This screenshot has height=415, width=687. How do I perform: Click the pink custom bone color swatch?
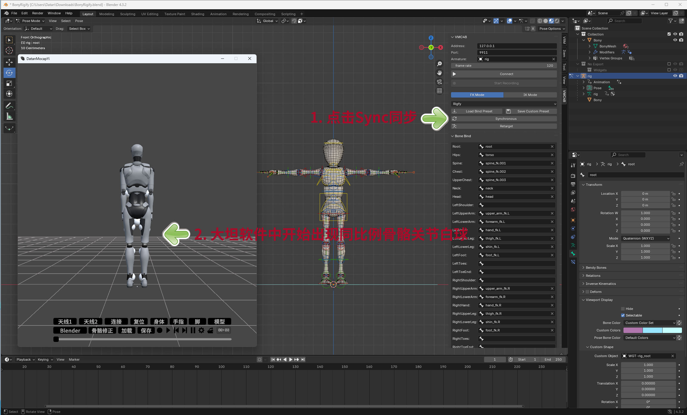[x=633, y=330]
